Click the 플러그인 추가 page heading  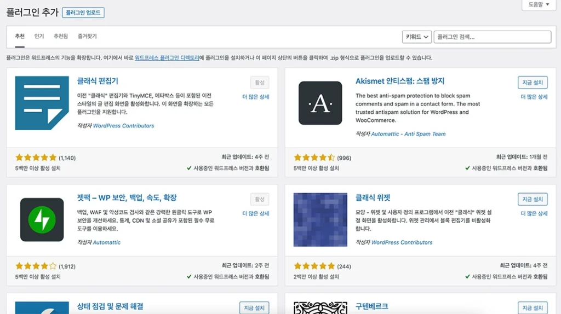pos(32,12)
